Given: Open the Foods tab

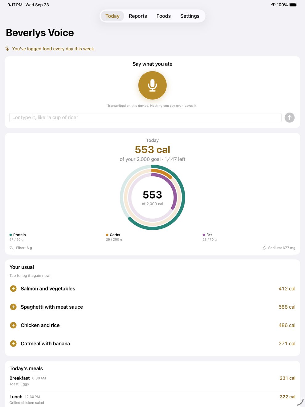Looking at the screenshot, I should click(164, 16).
